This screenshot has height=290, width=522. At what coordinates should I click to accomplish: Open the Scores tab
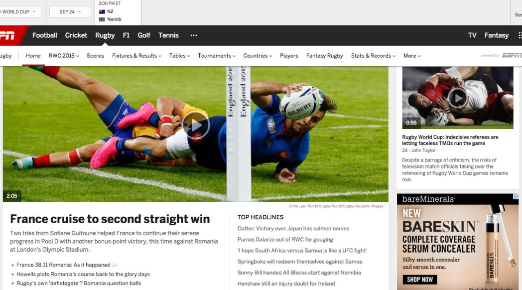(95, 56)
